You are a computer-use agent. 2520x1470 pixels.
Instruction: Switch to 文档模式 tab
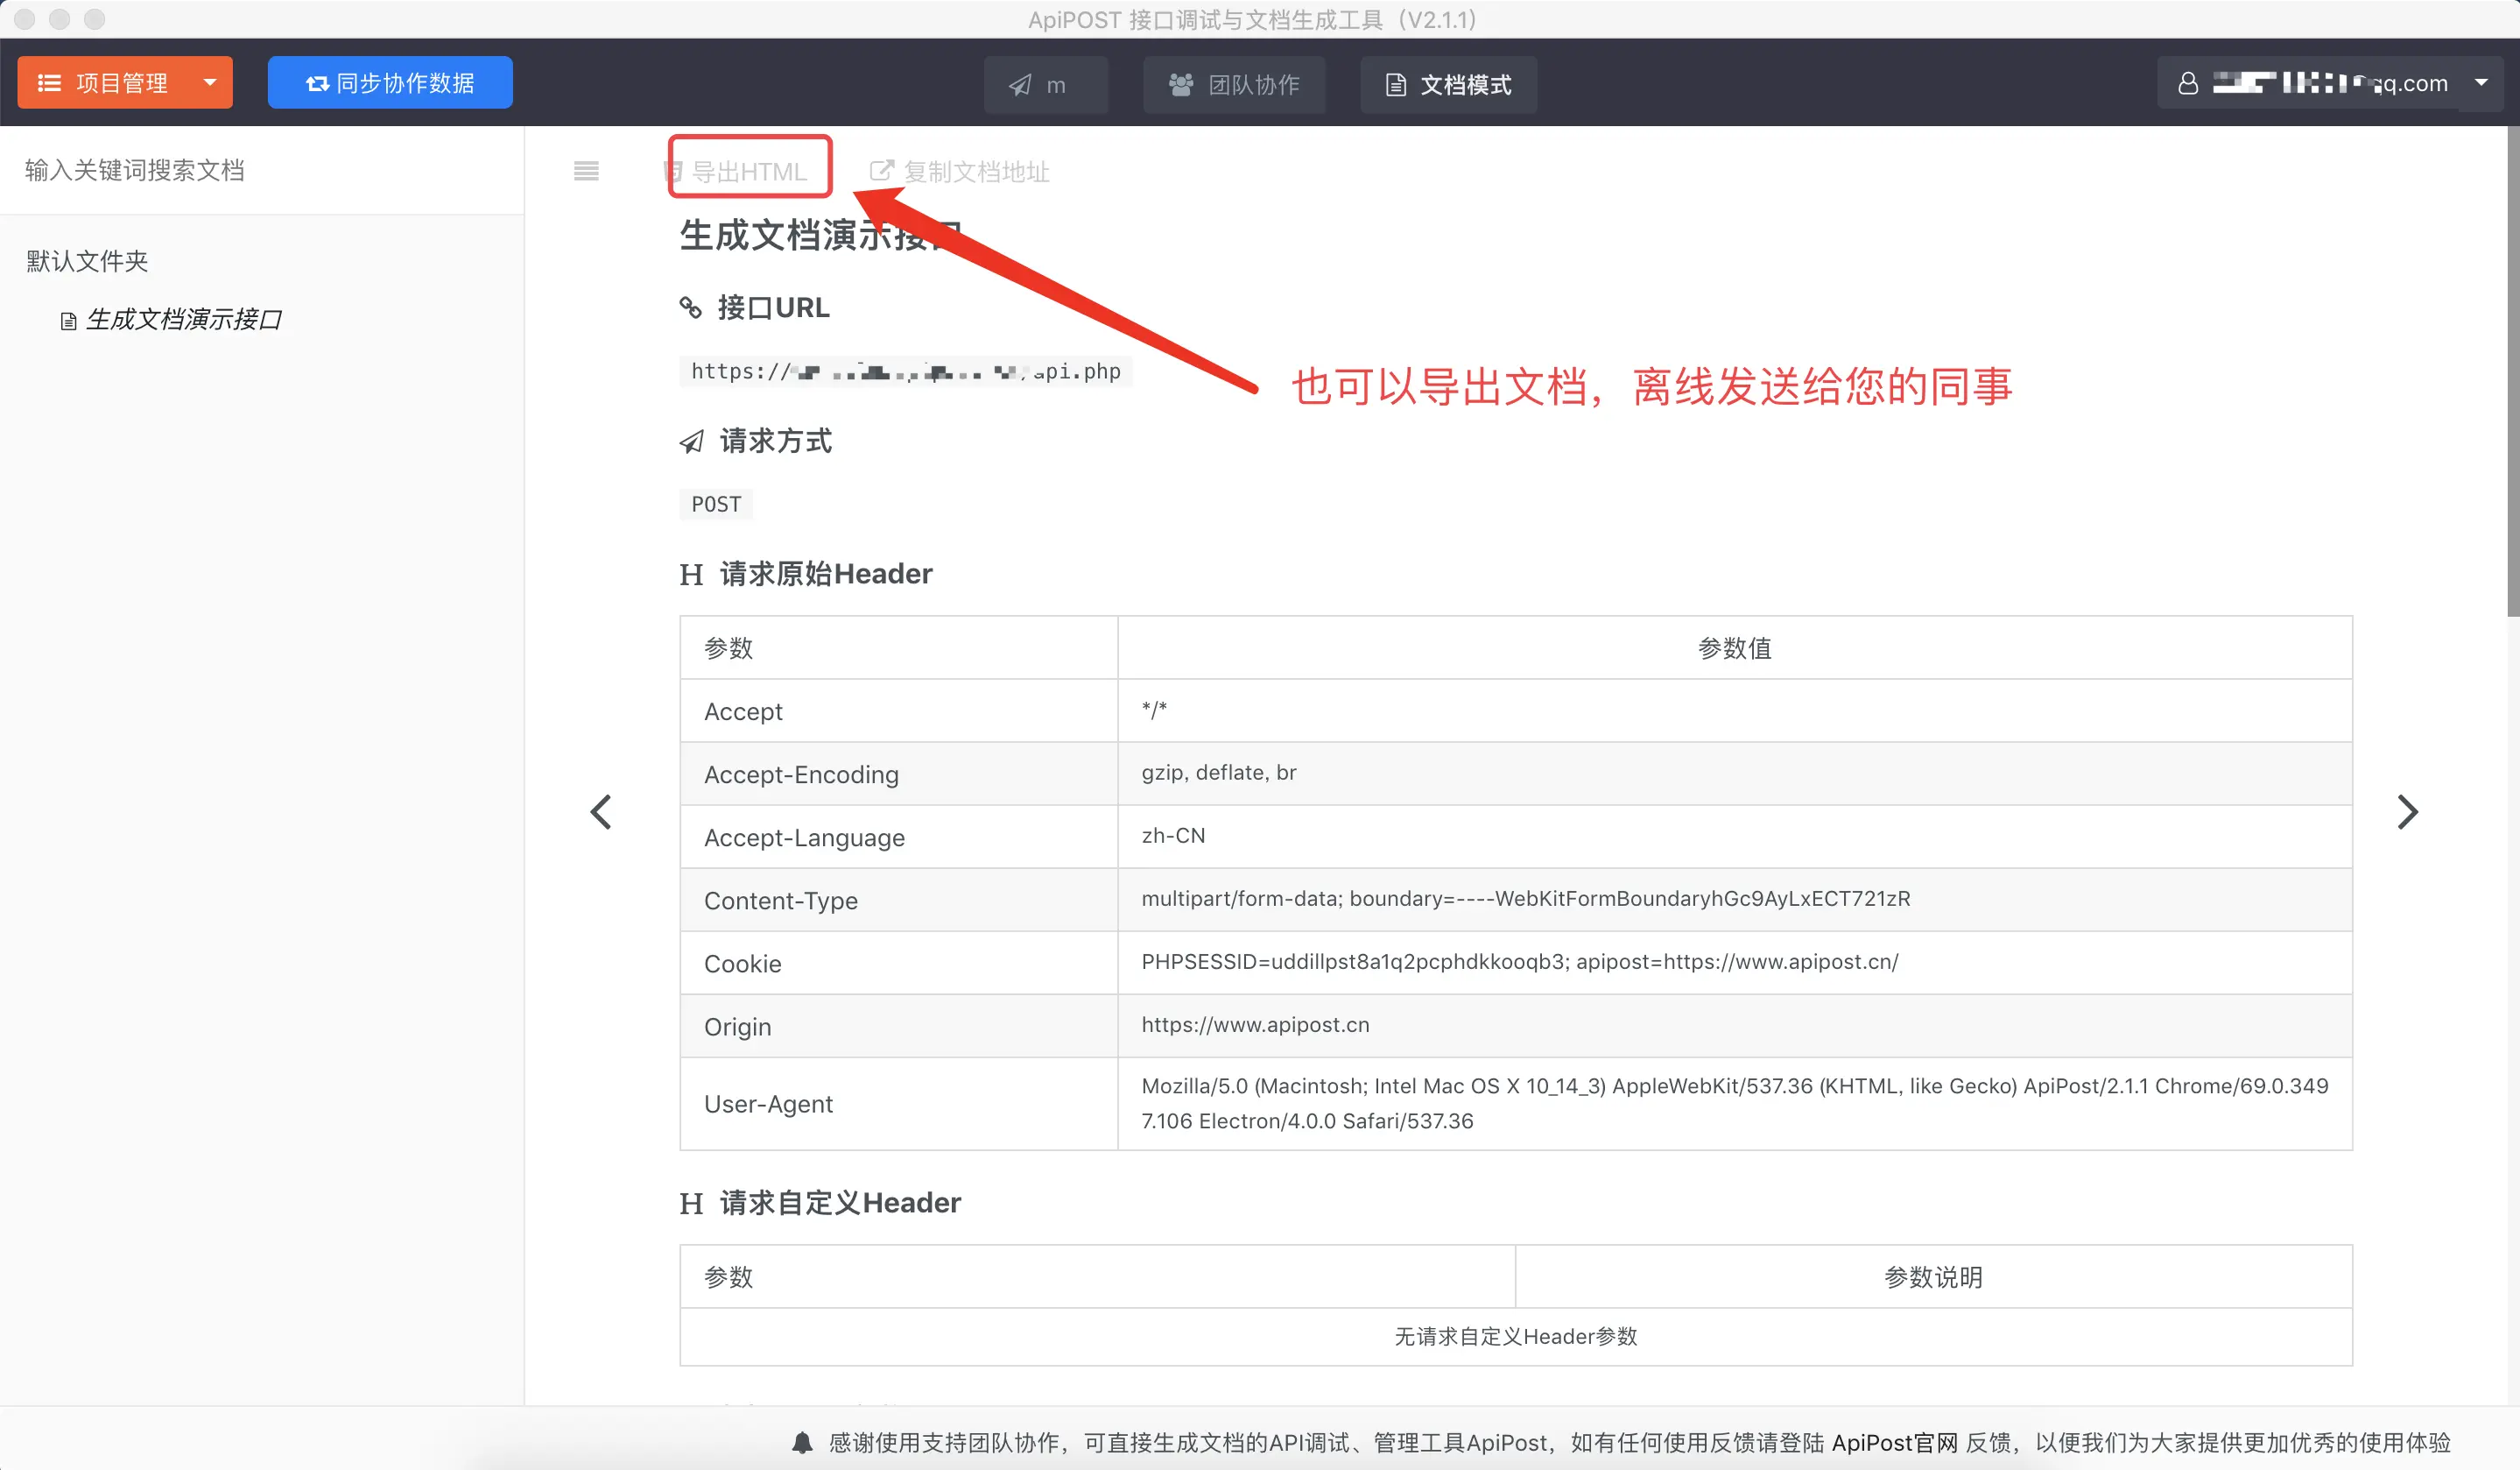(1448, 85)
